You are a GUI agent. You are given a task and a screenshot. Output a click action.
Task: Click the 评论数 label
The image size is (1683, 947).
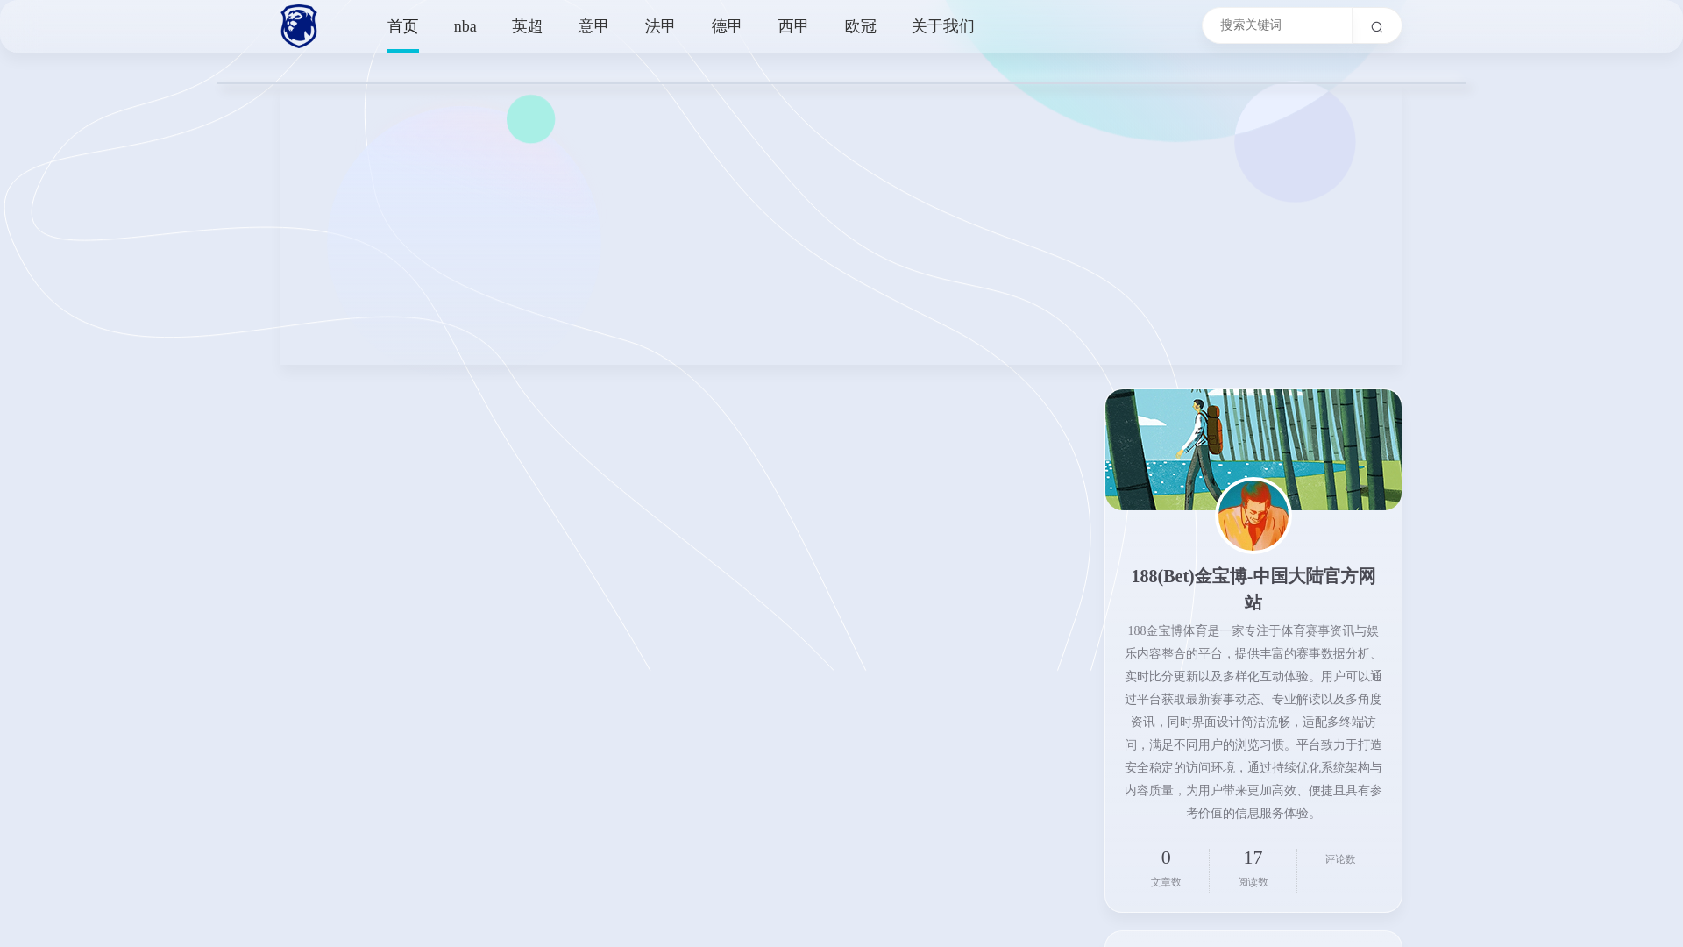(1340, 859)
